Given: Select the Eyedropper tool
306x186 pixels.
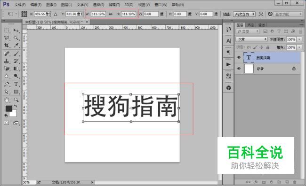Looking at the screenshot, I should coord(16,46).
